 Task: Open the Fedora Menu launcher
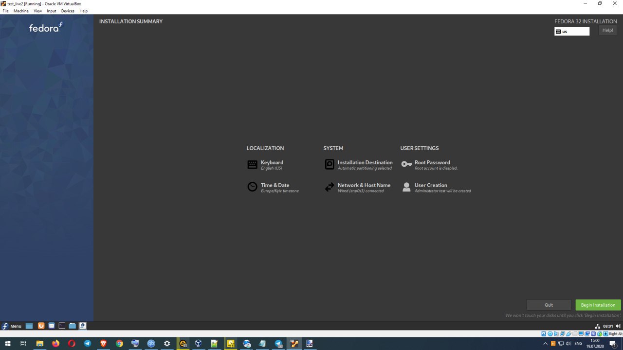pos(12,326)
